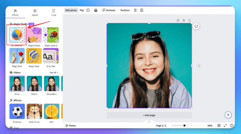
Task: Switch to the Crop tab
Action: (x=54, y=12)
